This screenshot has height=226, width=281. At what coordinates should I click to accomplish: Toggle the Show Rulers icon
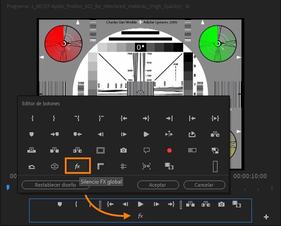click(x=101, y=166)
